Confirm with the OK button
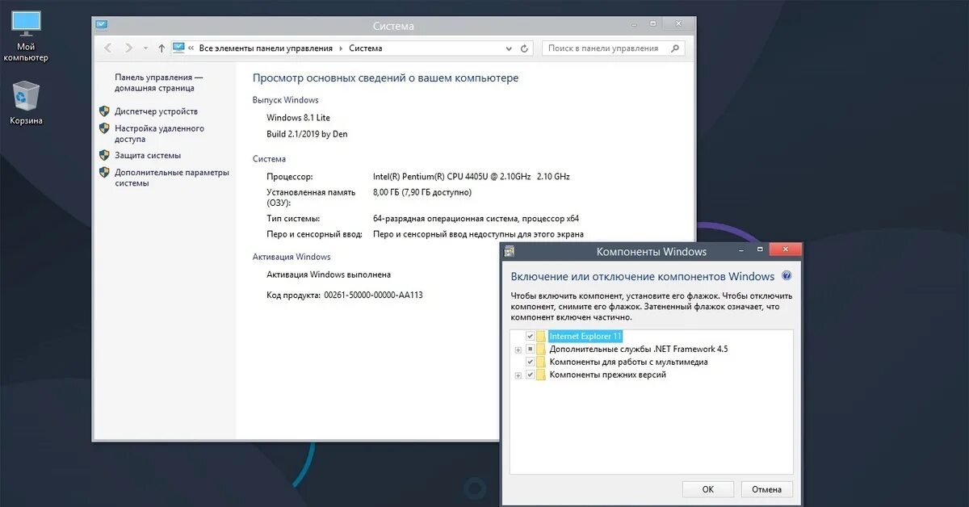The image size is (969, 507). [707, 489]
